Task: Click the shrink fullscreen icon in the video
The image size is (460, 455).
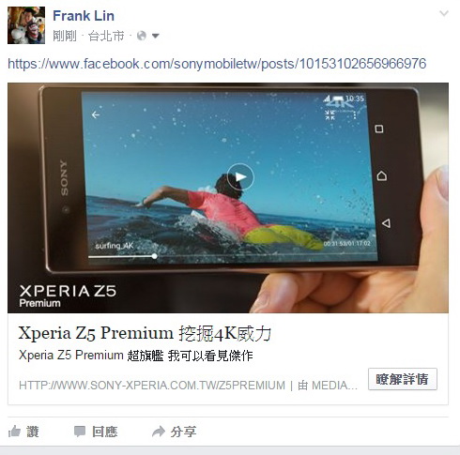Action: 330,114
